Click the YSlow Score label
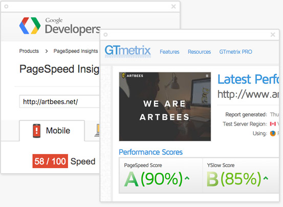The width and height of the screenshot is (283, 207). coord(221,165)
